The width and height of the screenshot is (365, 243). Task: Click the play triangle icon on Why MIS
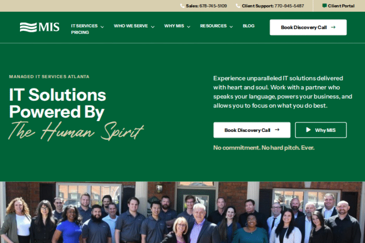point(308,130)
